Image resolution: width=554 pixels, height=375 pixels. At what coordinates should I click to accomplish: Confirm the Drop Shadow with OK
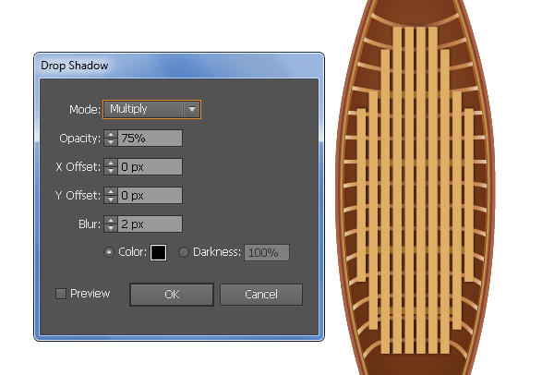point(172,295)
